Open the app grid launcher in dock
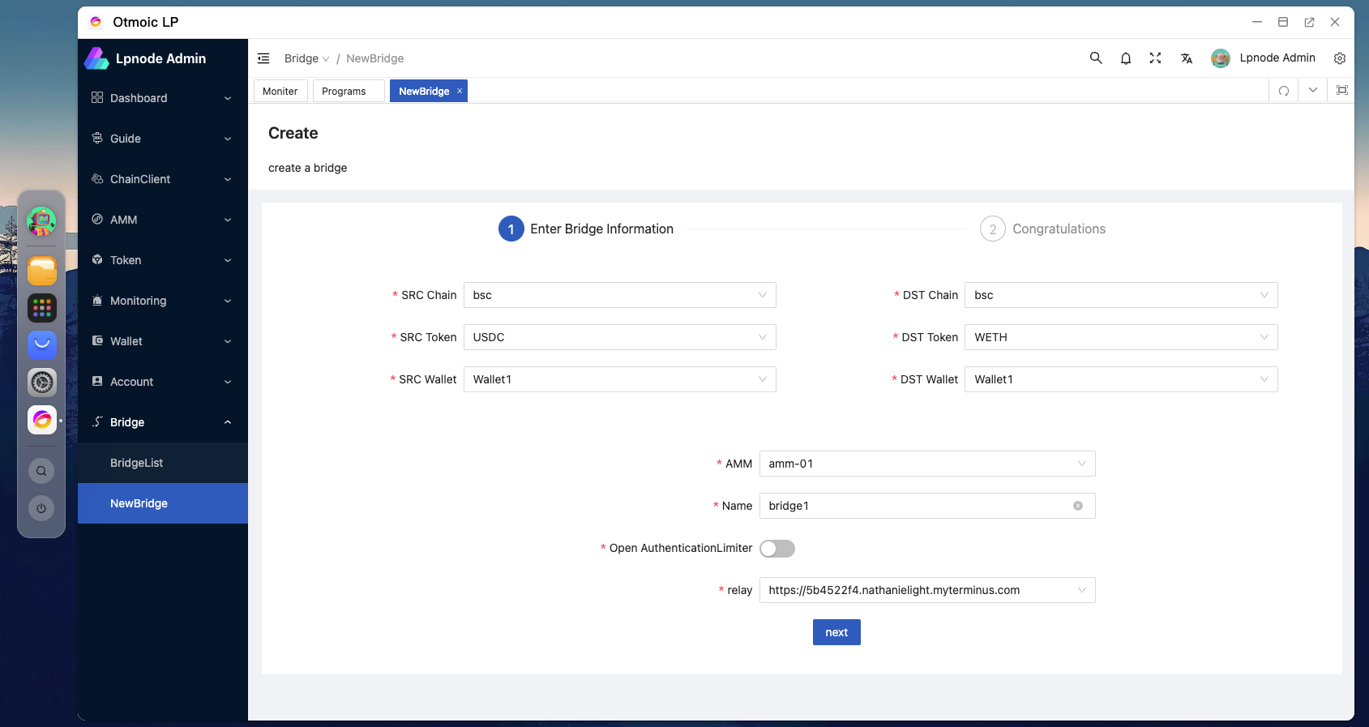This screenshot has width=1369, height=727. (42, 308)
